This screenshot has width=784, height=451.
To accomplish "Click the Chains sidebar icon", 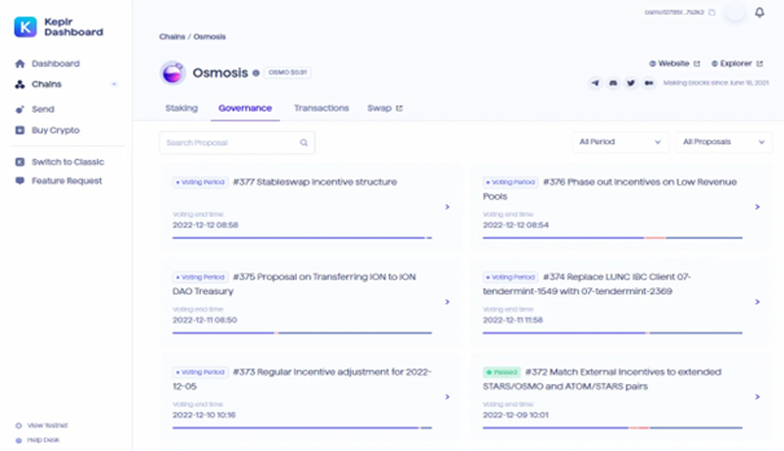I will pyautogui.click(x=20, y=84).
